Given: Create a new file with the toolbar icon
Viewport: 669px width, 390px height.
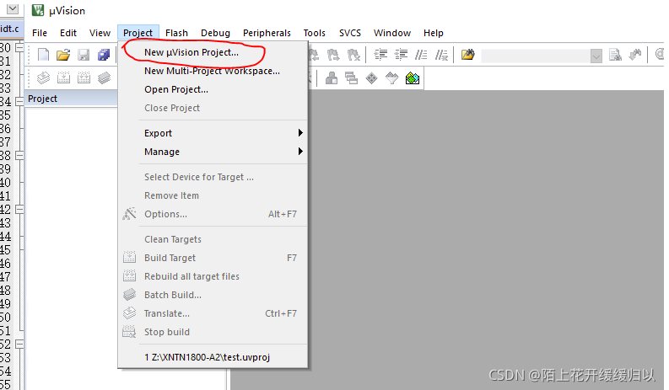Looking at the screenshot, I should point(43,55).
